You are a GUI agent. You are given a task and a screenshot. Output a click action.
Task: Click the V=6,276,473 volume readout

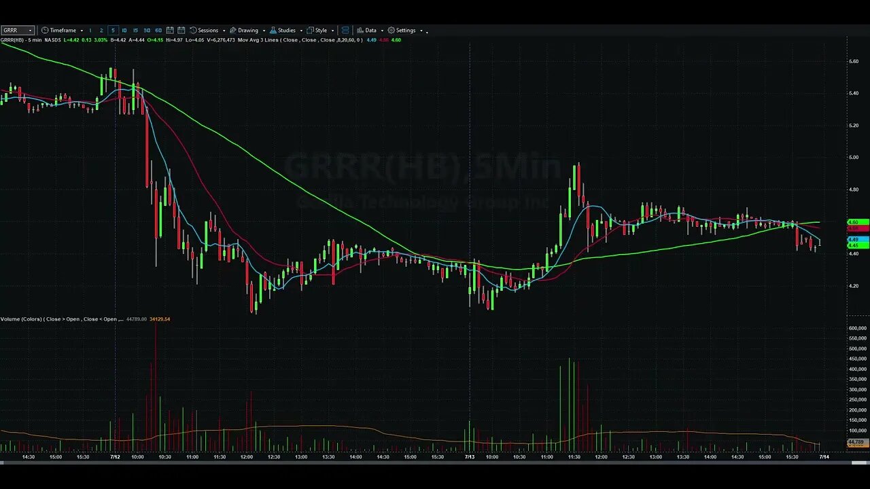coord(221,40)
